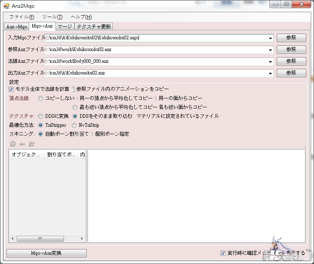The width and height of the screenshot is (314, 264).
Task: Click the refresh icon above the object list
Action: 13,144
